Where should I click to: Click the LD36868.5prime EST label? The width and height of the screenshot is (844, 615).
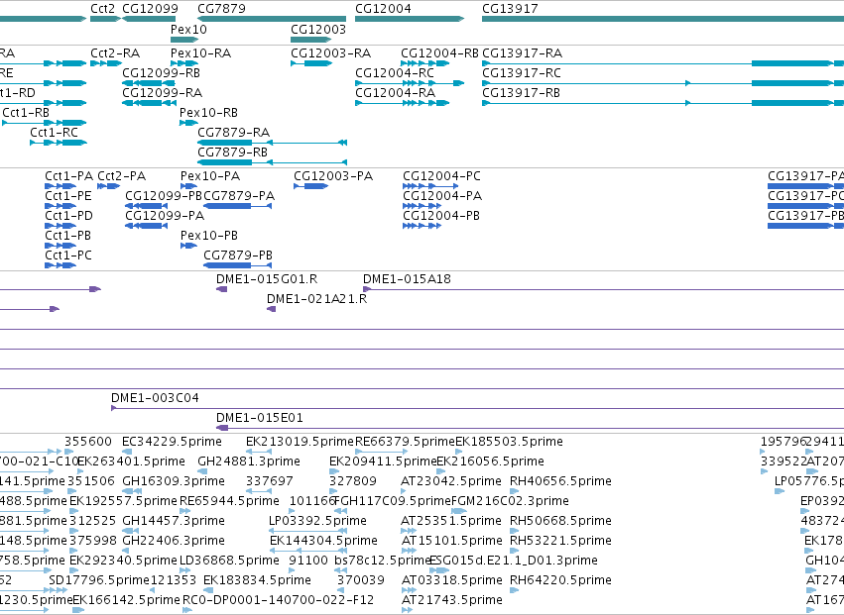pos(229,562)
